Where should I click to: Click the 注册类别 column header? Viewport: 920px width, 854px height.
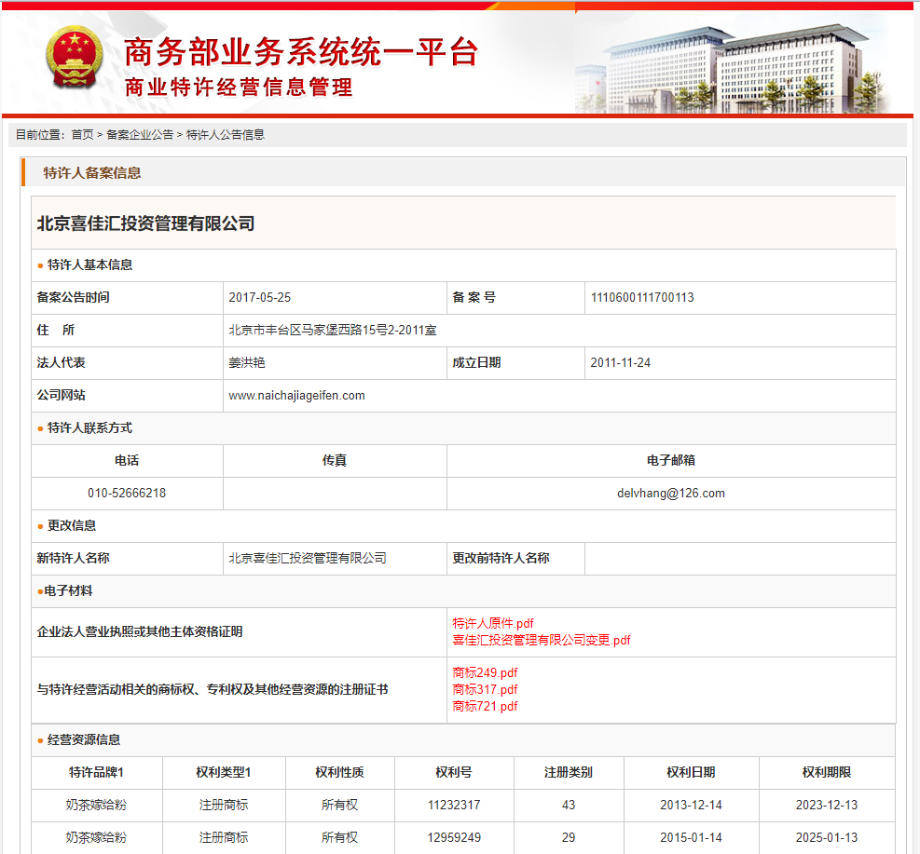click(569, 773)
